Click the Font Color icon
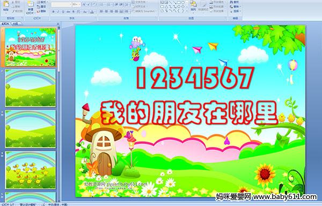The image size is (322, 206). [92, 12]
